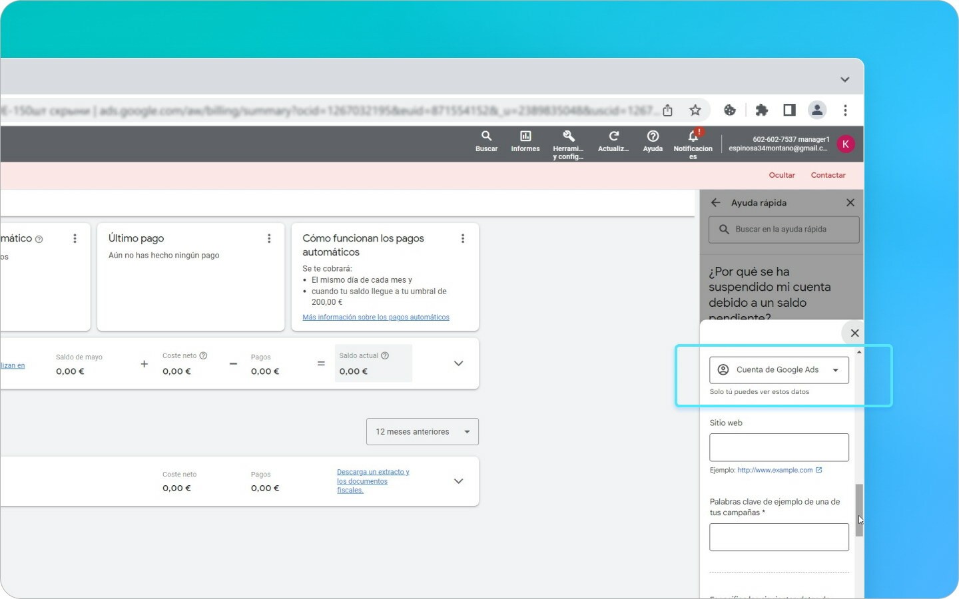Click the external link icon beside example URL
This screenshot has width=959, height=599.
(x=818, y=470)
